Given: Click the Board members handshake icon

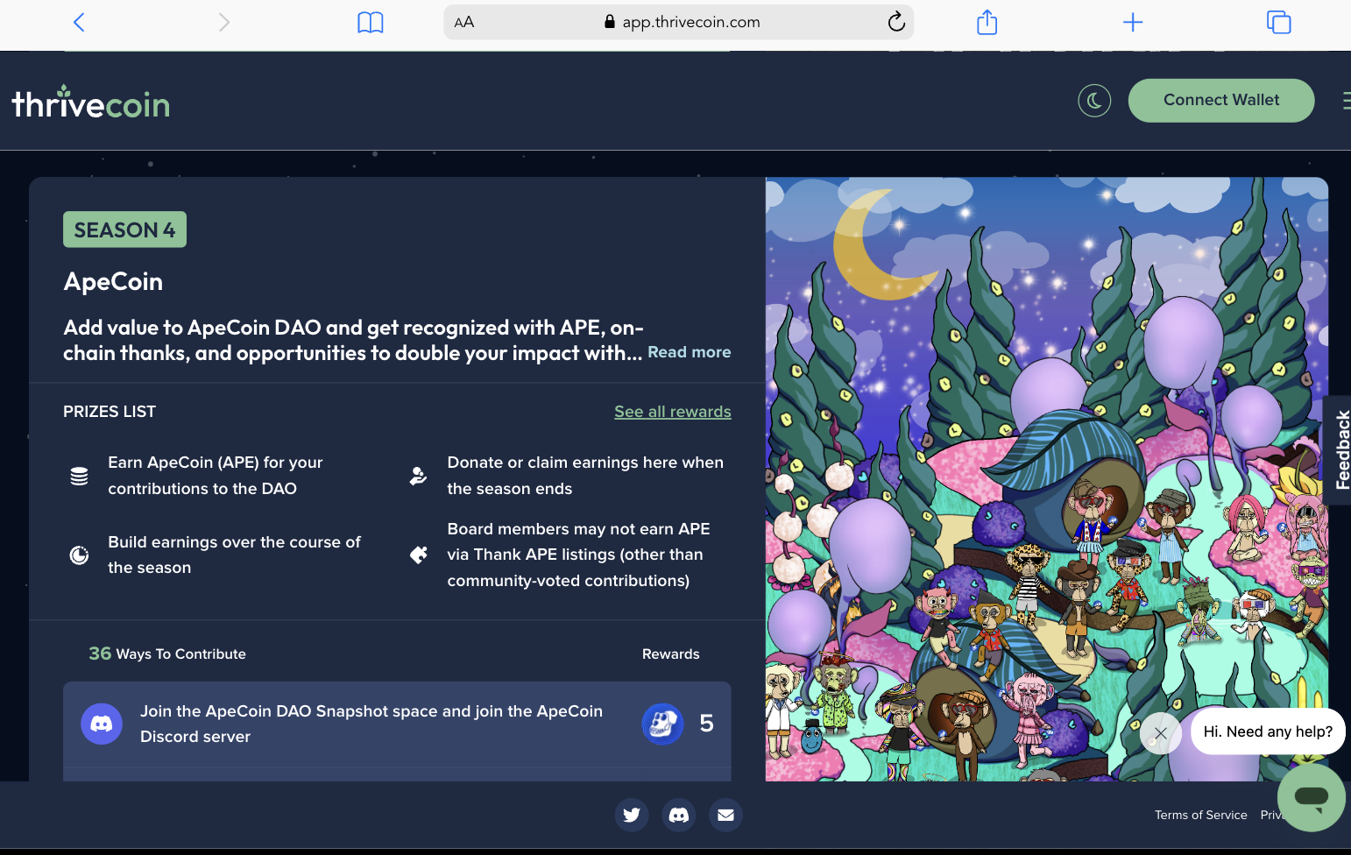Looking at the screenshot, I should coord(419,555).
